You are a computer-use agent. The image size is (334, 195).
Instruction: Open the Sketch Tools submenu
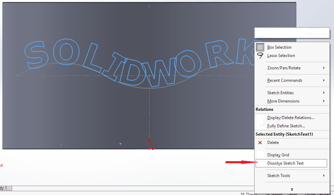point(279,176)
